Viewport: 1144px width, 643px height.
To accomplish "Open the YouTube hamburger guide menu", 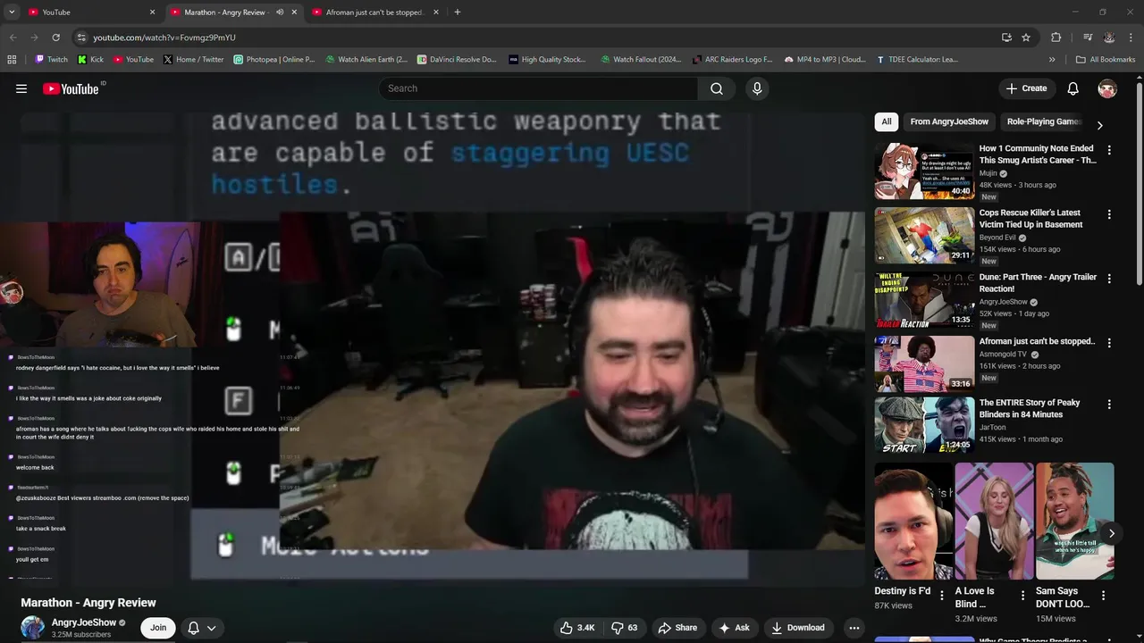I will coord(21,88).
